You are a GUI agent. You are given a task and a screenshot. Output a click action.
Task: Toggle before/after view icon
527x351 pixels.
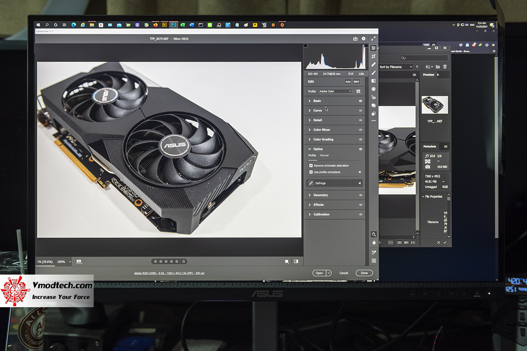click(296, 261)
